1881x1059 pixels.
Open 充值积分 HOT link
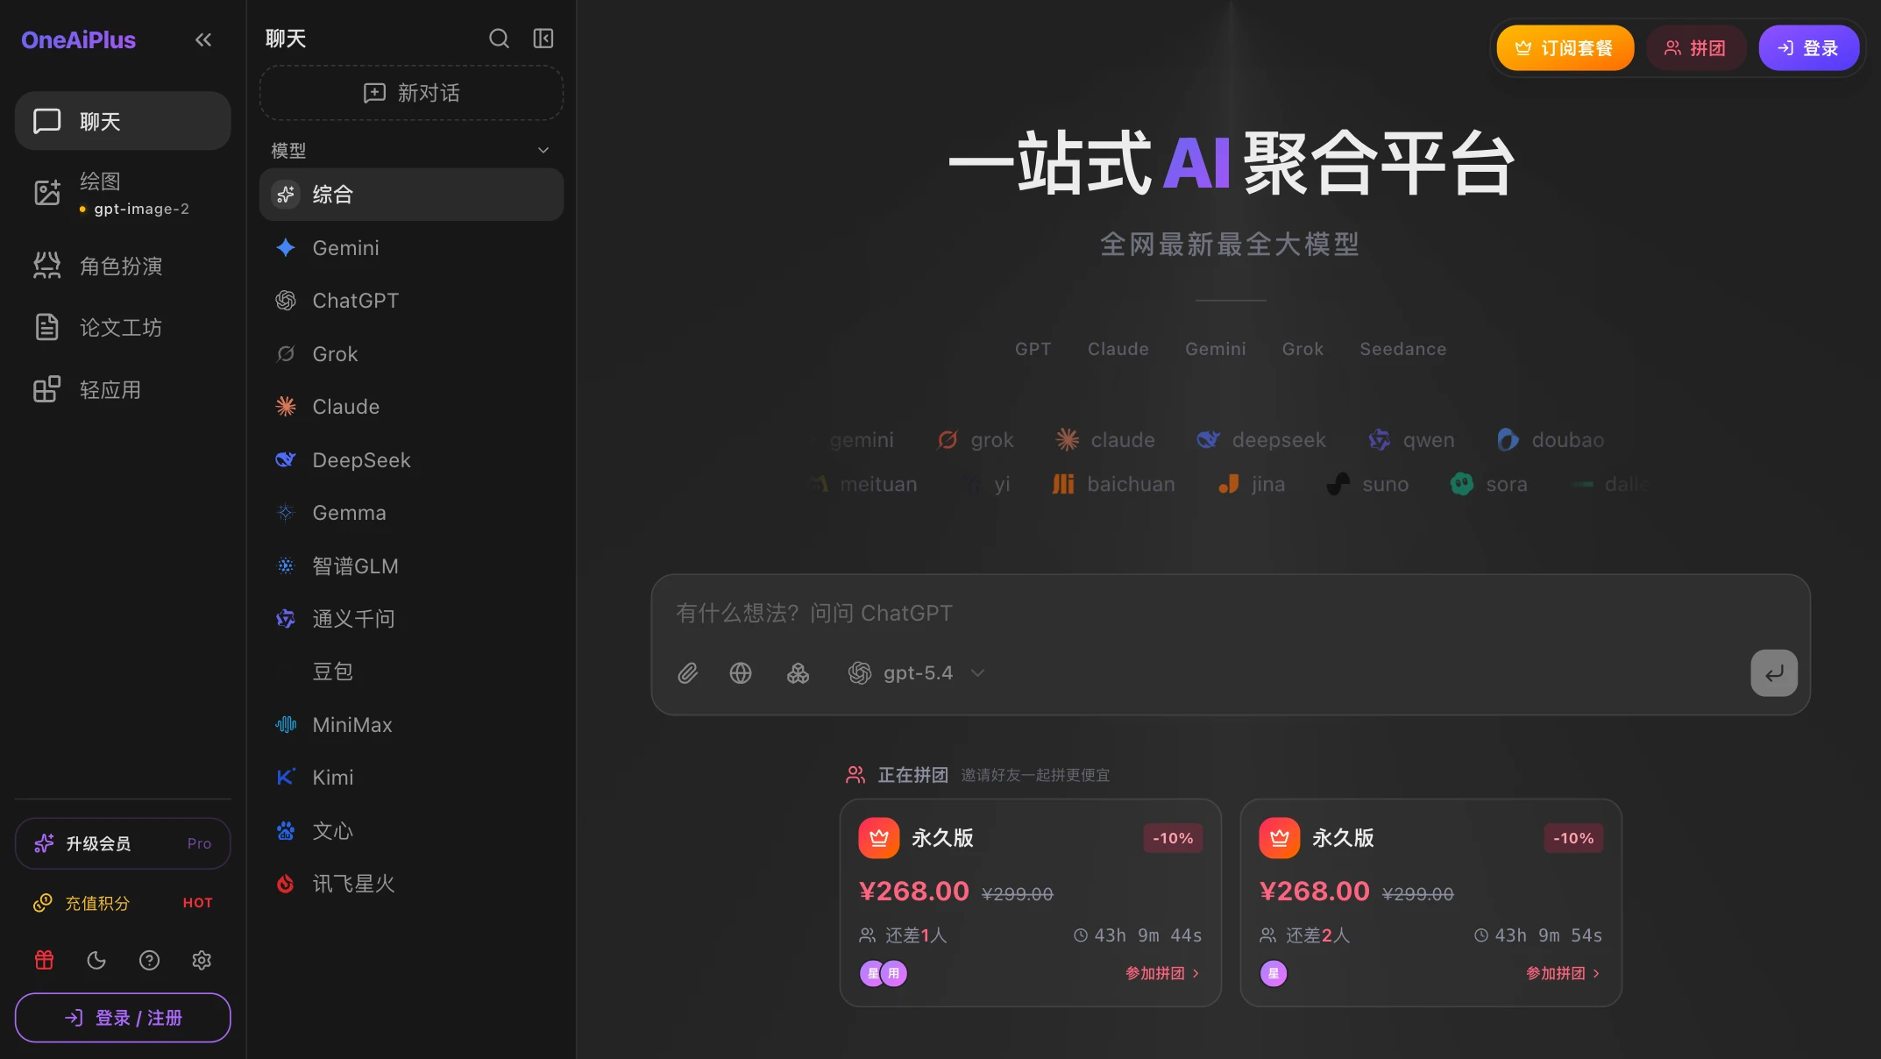[x=123, y=903]
